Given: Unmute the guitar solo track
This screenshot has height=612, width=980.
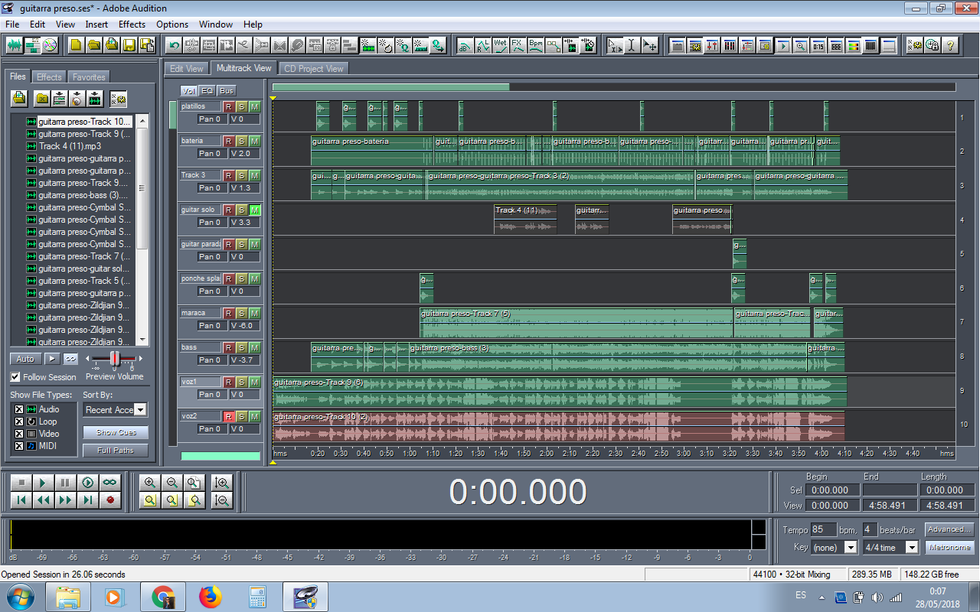Looking at the screenshot, I should point(255,210).
